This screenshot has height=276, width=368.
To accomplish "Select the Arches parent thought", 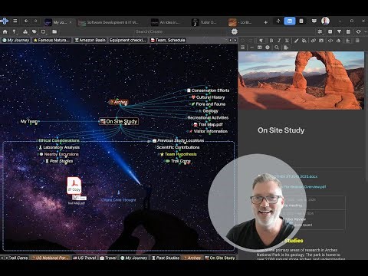I will [118, 102].
